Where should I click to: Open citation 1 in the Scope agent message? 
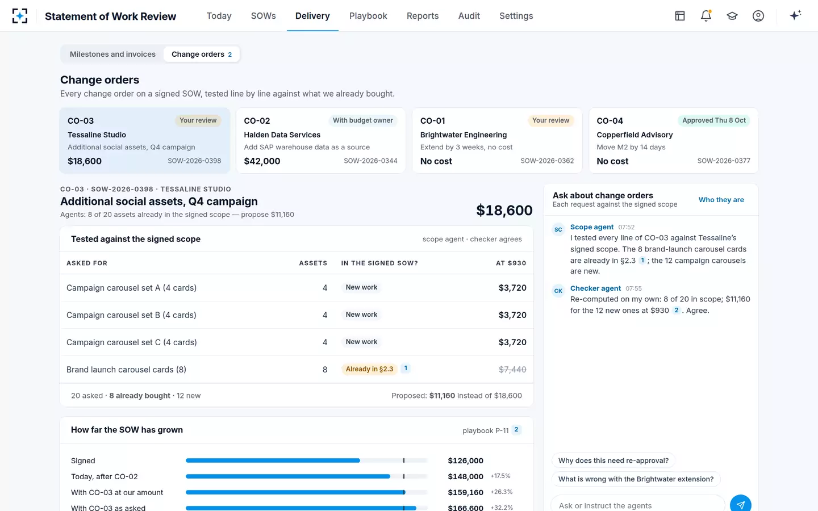coord(642,260)
